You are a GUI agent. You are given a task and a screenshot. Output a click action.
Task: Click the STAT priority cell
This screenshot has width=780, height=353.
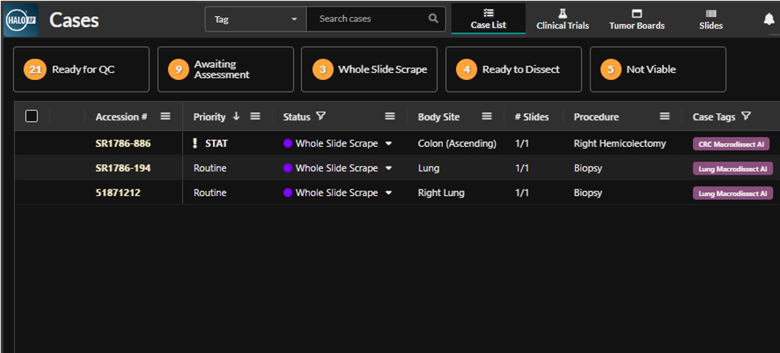[217, 144]
